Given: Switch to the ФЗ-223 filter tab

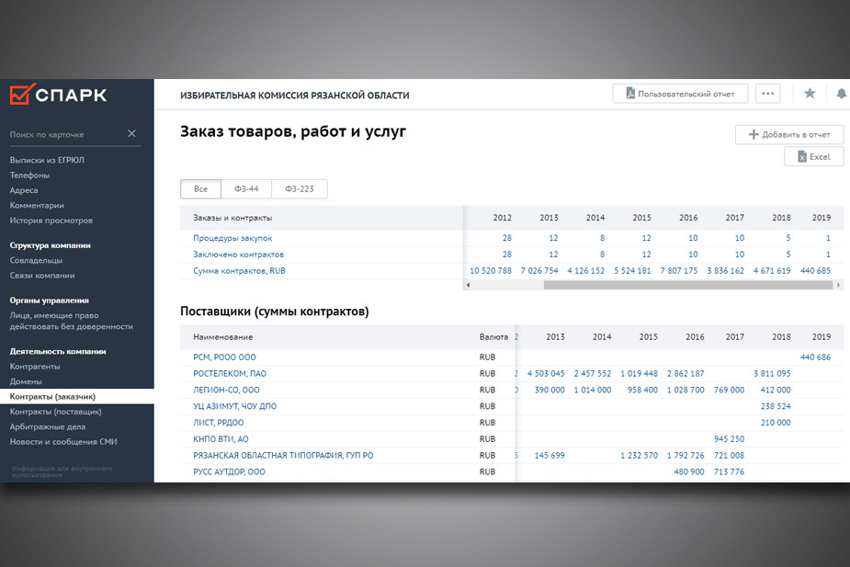Looking at the screenshot, I should coord(300,189).
